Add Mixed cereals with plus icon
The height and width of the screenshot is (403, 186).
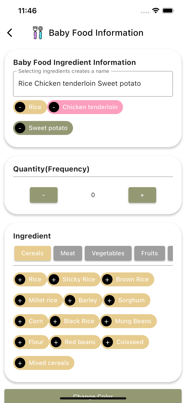20,363
